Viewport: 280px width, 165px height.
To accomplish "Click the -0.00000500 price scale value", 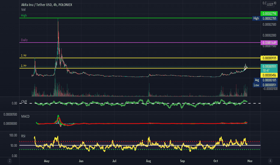I will click(x=270, y=89).
